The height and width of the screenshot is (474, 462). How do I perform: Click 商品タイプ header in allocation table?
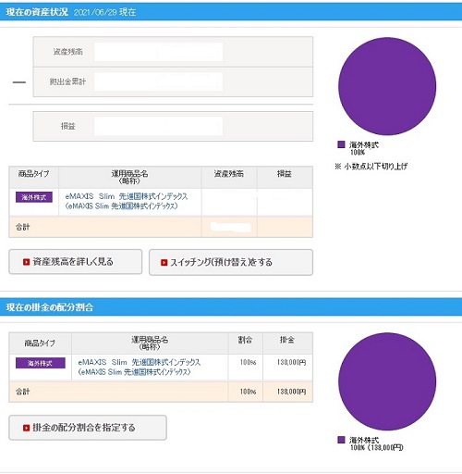pyautogui.click(x=40, y=343)
